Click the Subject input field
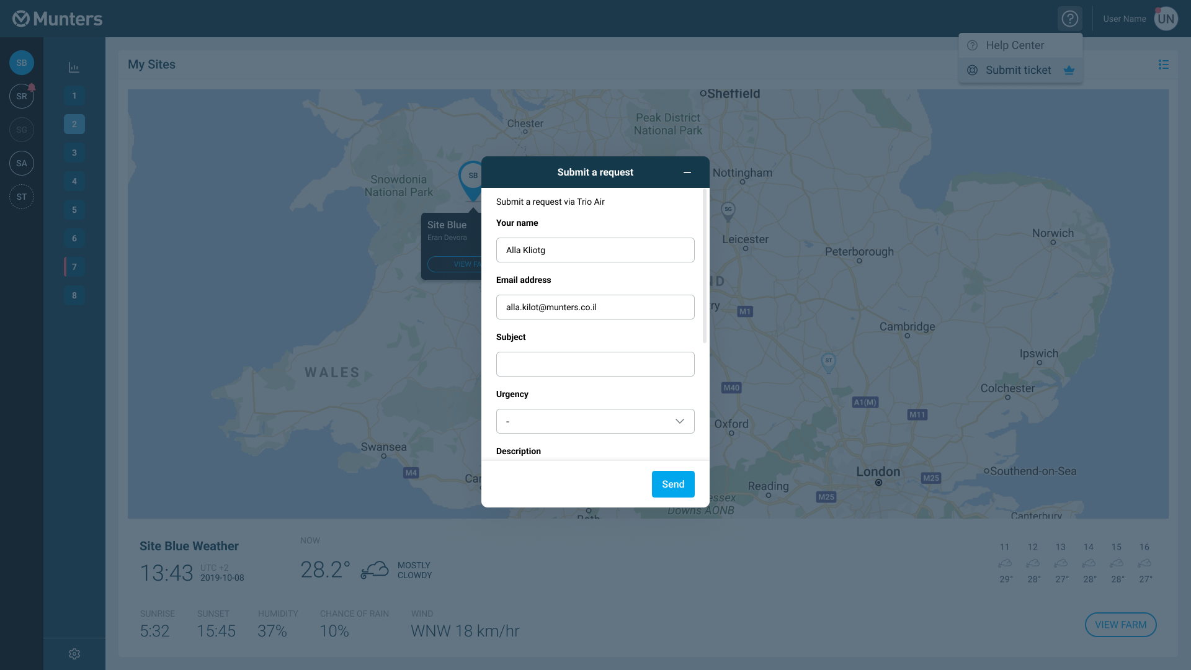Image resolution: width=1191 pixels, height=670 pixels. coord(595,364)
